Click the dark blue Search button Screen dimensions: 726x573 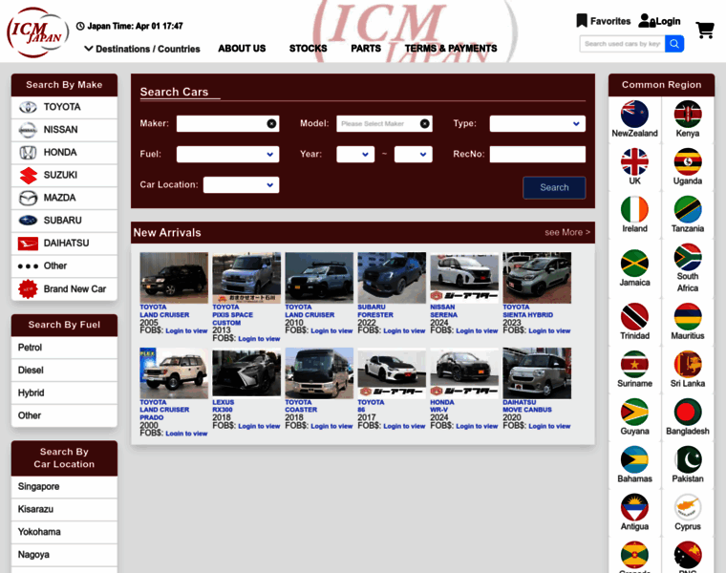[554, 187]
